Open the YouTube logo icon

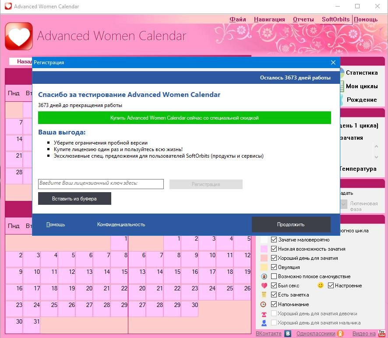pos(381,334)
